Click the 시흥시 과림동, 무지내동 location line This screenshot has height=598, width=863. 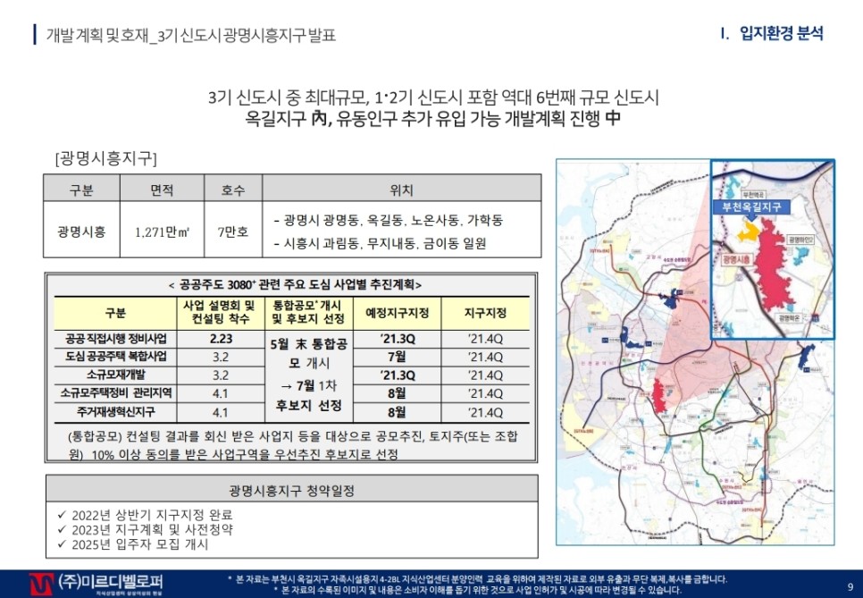coord(381,243)
